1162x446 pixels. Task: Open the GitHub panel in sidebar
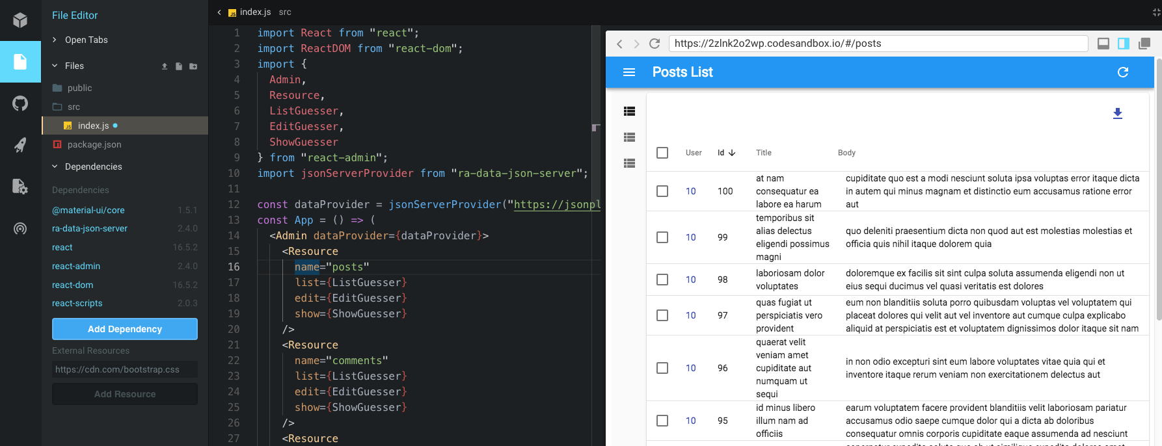20,103
